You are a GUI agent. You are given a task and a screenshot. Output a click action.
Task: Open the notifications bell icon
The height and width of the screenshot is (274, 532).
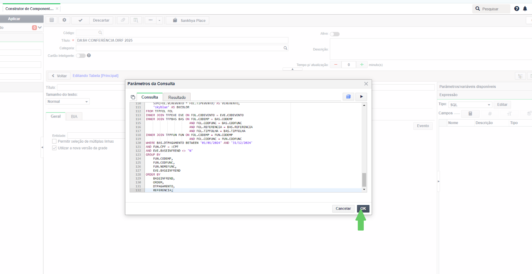[525, 9]
